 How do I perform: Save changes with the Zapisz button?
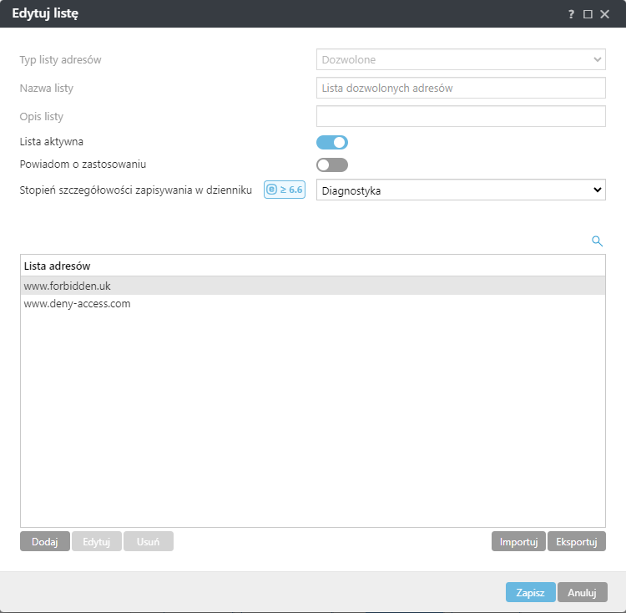(x=530, y=592)
